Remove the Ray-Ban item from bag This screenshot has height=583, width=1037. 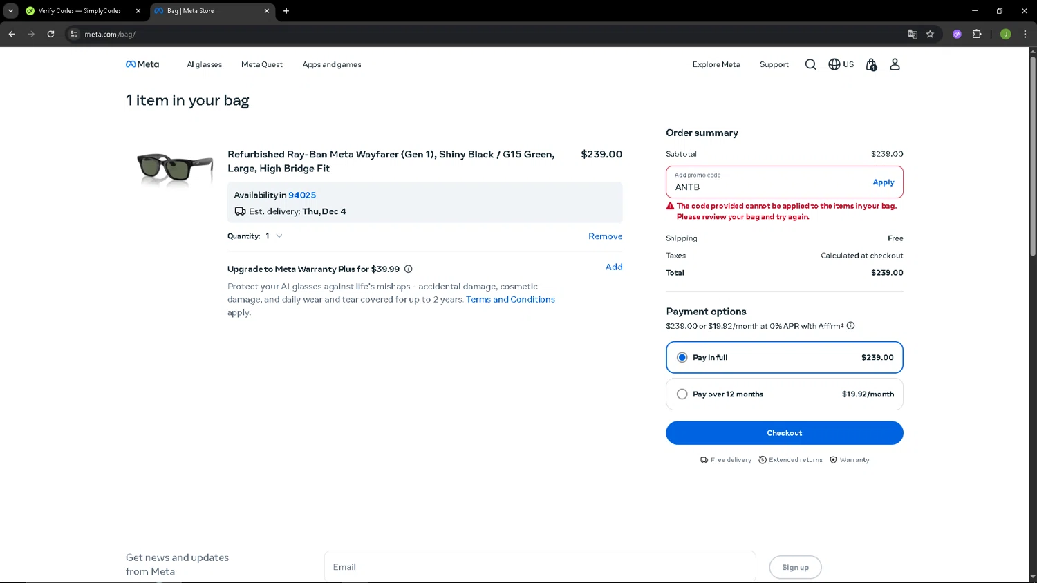605,236
